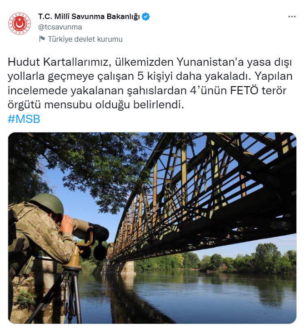Click the soldier's camouflage jacket in photo
305x331 pixels.
tap(37, 236)
